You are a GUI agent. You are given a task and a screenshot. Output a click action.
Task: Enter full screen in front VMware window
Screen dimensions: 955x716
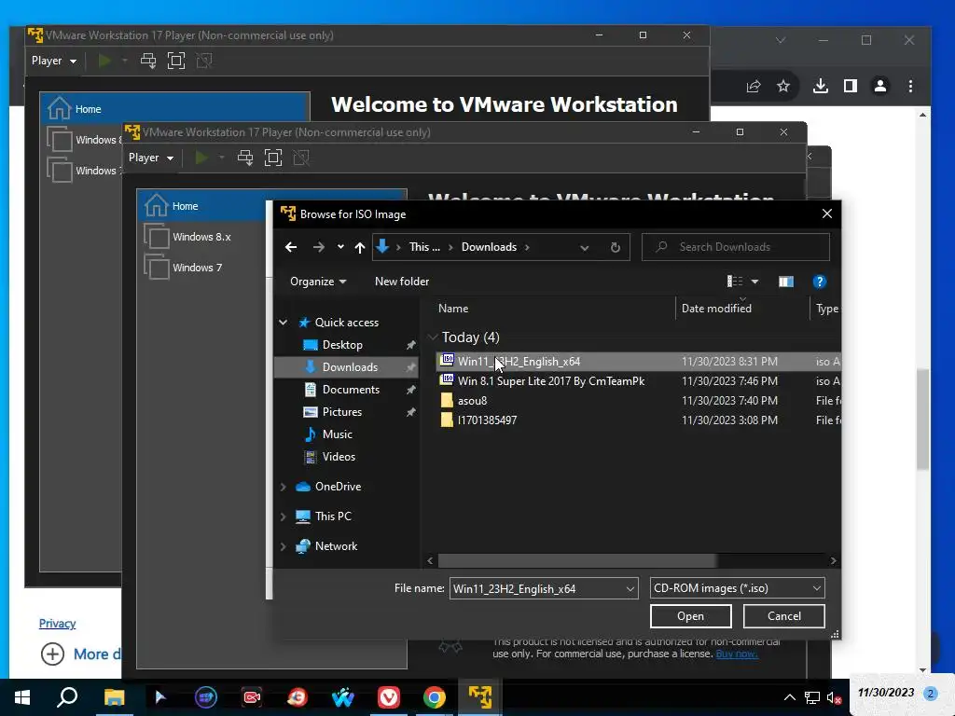coord(273,158)
